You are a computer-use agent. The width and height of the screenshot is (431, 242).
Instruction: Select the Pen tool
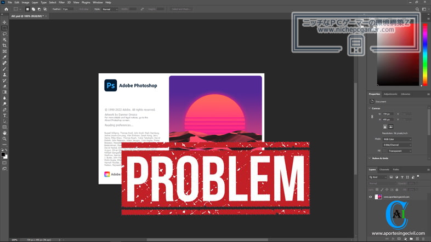pyautogui.click(x=4, y=110)
